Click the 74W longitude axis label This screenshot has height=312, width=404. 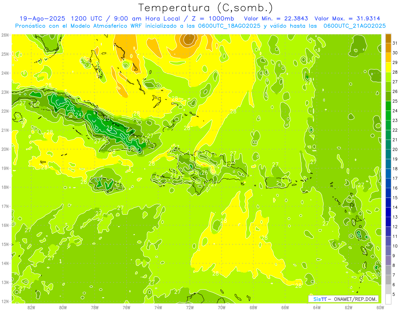[158, 307]
